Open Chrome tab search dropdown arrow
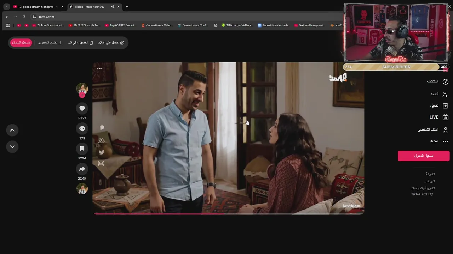453x254 pixels. pyautogui.click(x=6, y=7)
